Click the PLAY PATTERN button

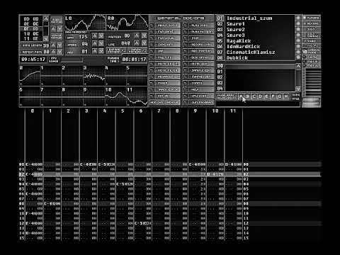pyautogui.click(x=201, y=32)
